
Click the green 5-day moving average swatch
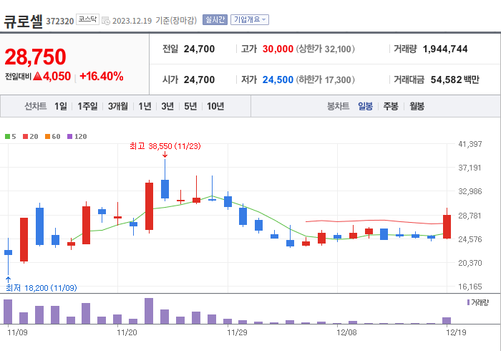point(7,137)
